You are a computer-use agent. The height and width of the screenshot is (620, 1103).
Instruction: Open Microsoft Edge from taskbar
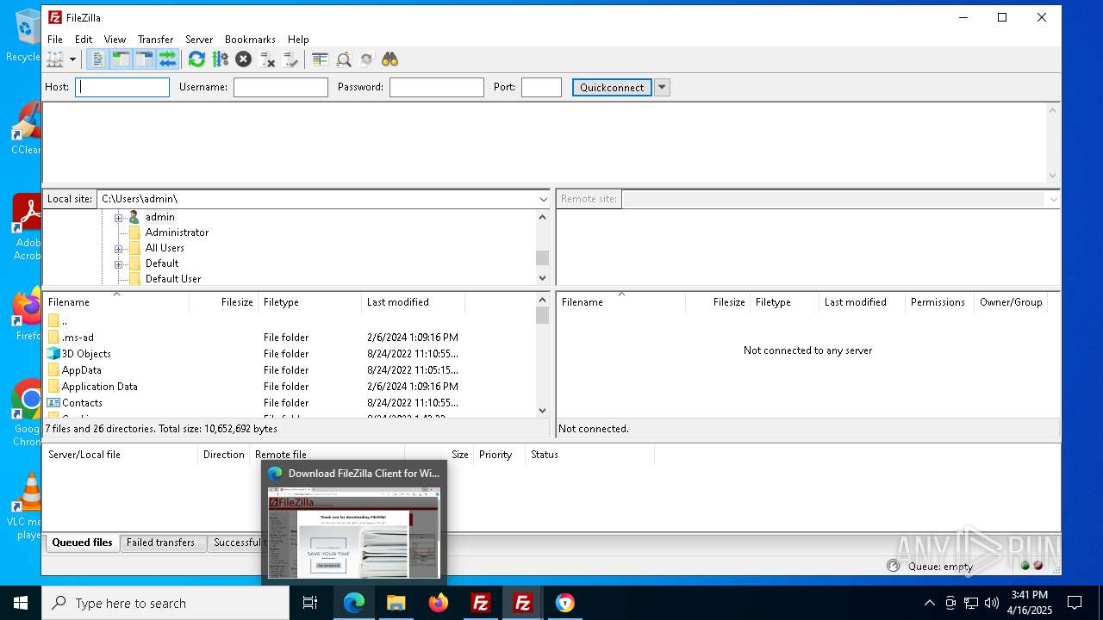[x=354, y=603]
